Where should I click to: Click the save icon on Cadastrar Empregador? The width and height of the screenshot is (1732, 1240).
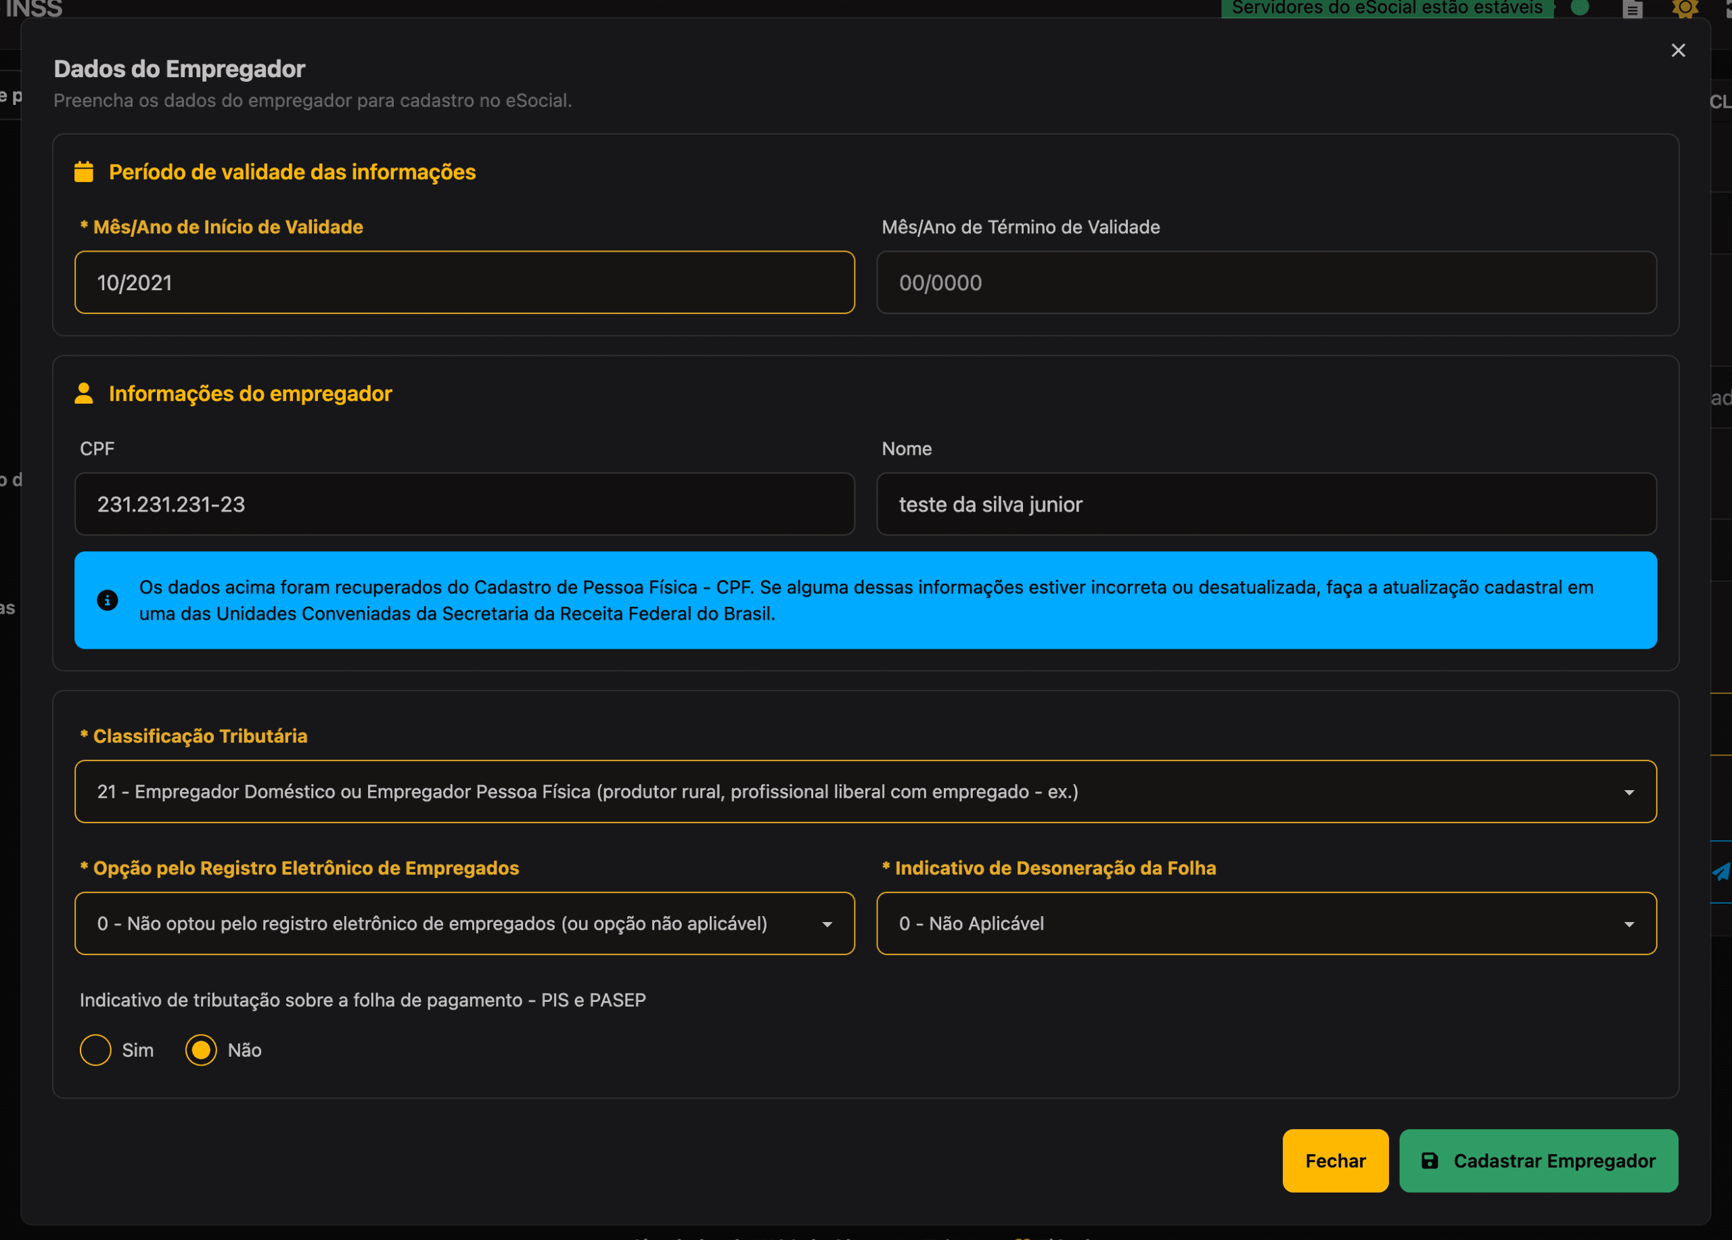1430,1161
